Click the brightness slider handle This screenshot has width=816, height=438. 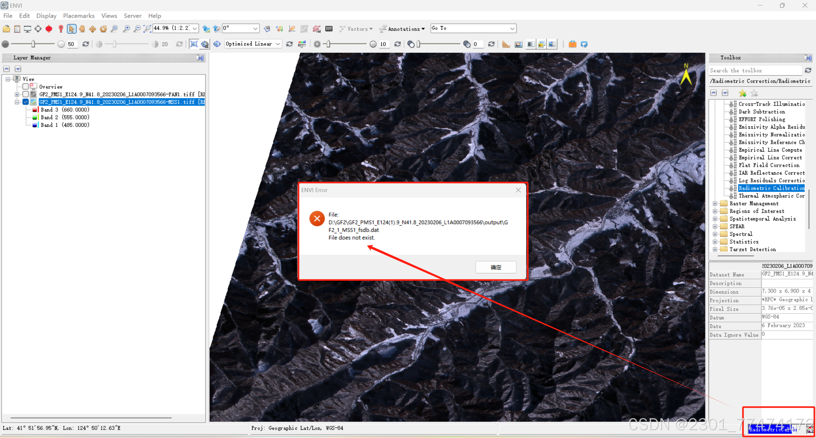(x=33, y=44)
